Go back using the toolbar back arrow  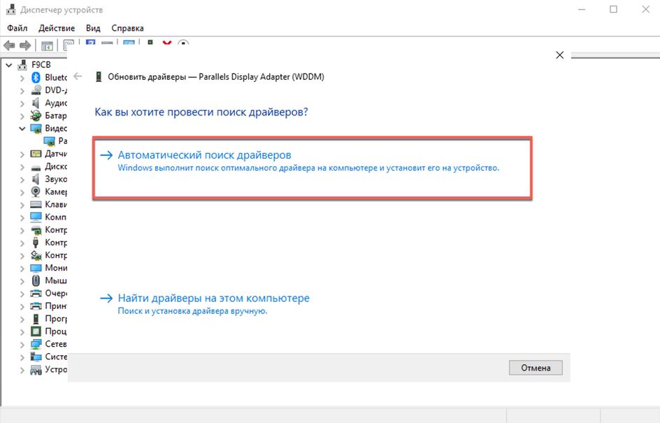tap(9, 45)
